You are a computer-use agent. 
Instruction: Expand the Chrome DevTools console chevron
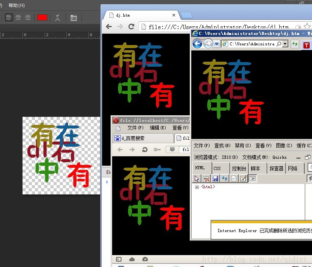click(107, 182)
